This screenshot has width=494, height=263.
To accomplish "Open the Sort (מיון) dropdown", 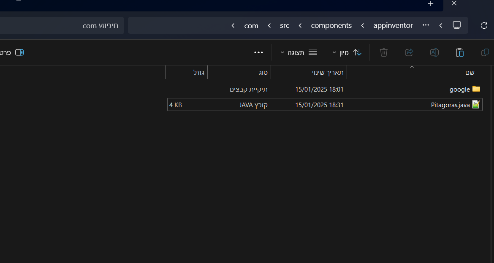I will [x=347, y=52].
